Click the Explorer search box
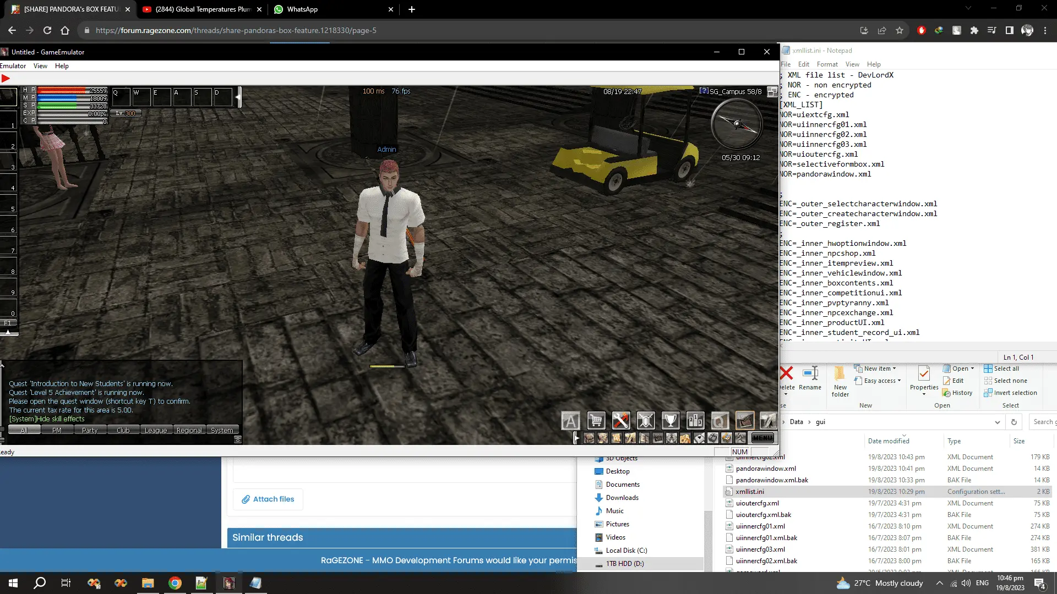Image resolution: width=1057 pixels, height=594 pixels. click(x=1042, y=422)
